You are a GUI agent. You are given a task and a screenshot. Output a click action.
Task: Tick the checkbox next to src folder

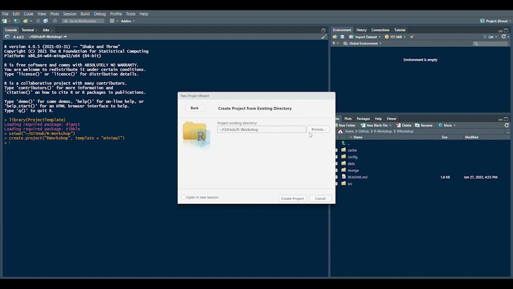tap(337, 183)
